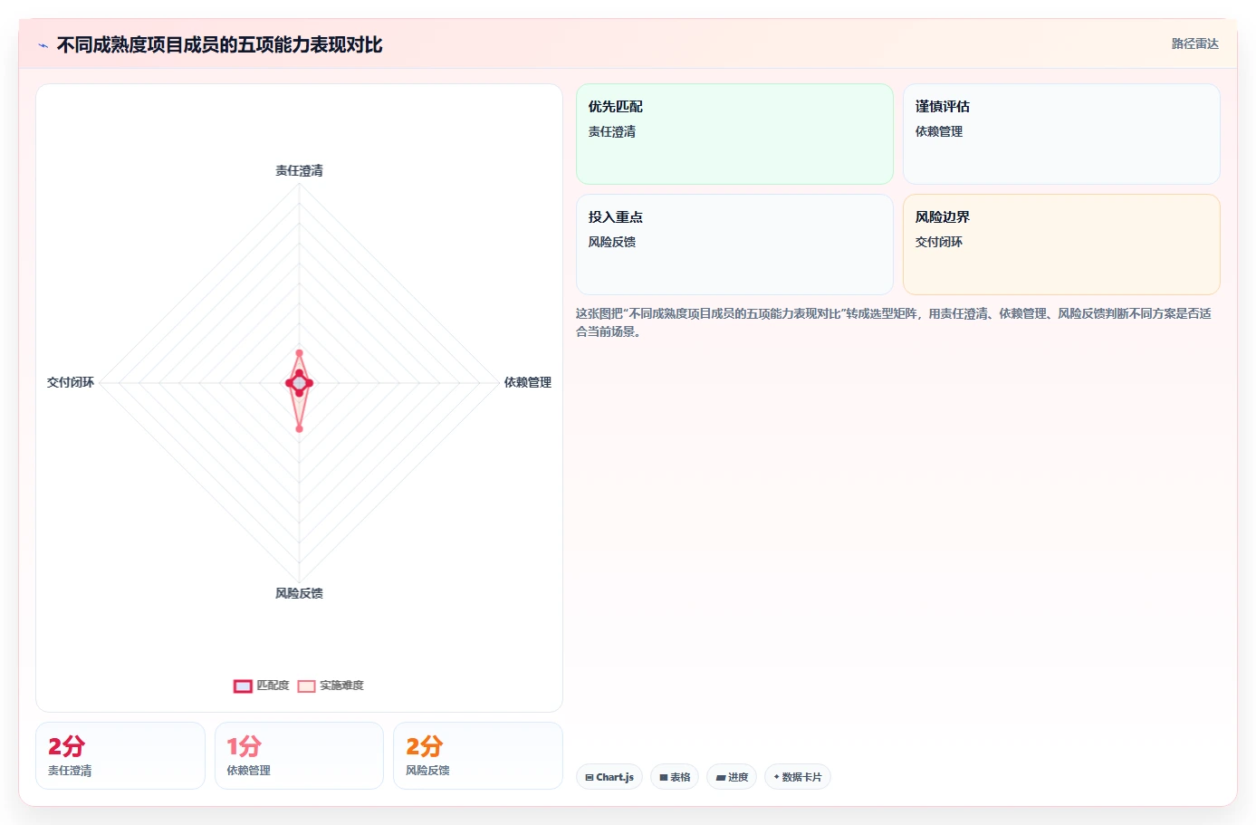Click the chart icon beside the dashboard title
The image size is (1256, 825).
(x=43, y=45)
